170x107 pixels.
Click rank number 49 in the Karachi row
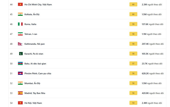pyautogui.click(x=11, y=54)
